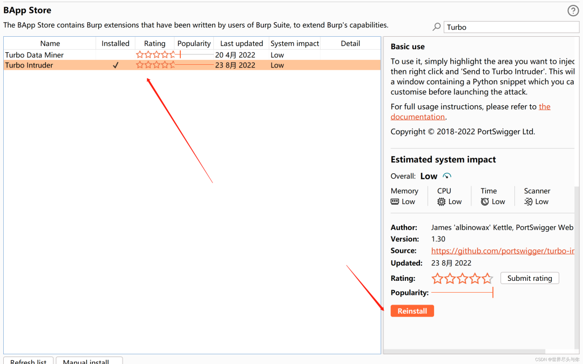
Task: Click the Popularity bar in detail panel
Action: click(462, 293)
